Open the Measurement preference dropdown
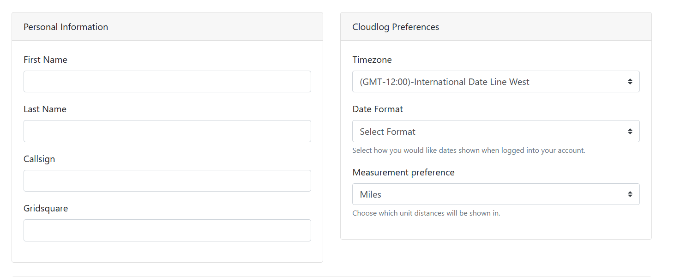The height and width of the screenshot is (277, 674). point(496,194)
